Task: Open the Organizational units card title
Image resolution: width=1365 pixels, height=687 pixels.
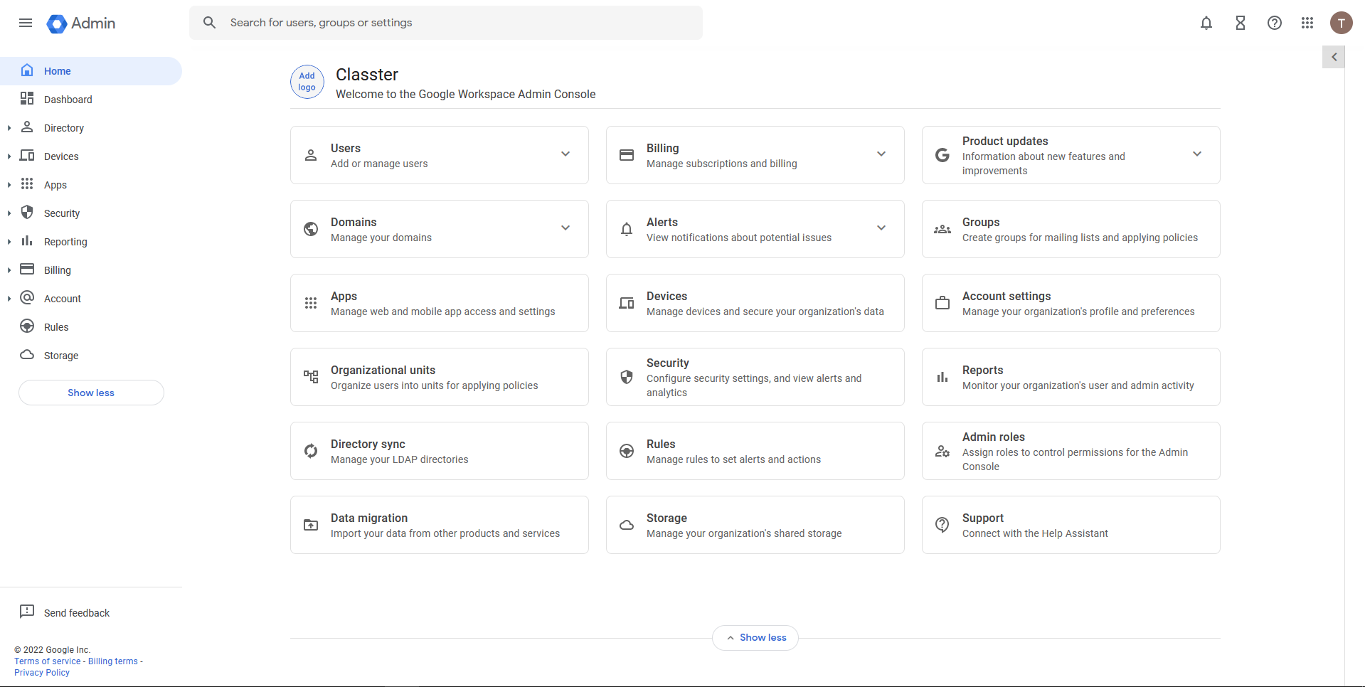Action: pos(383,371)
